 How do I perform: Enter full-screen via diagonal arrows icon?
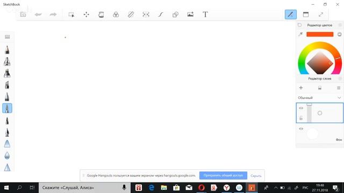(x=321, y=14)
